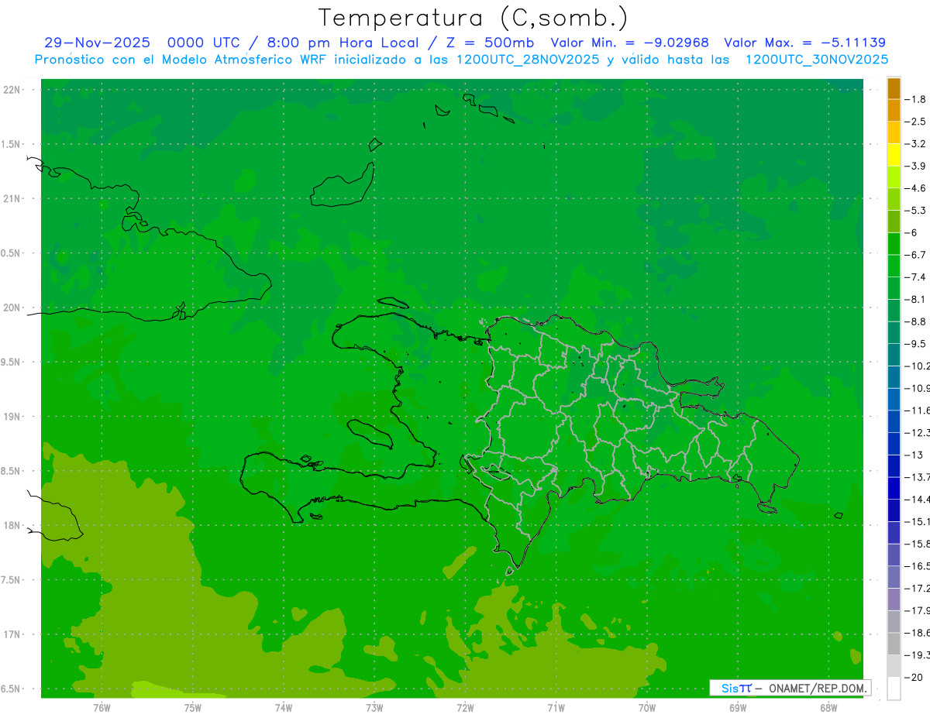Click the '19N' latitude label

pos(12,417)
